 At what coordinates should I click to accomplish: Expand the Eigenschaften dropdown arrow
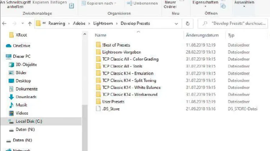tap(205, 6)
